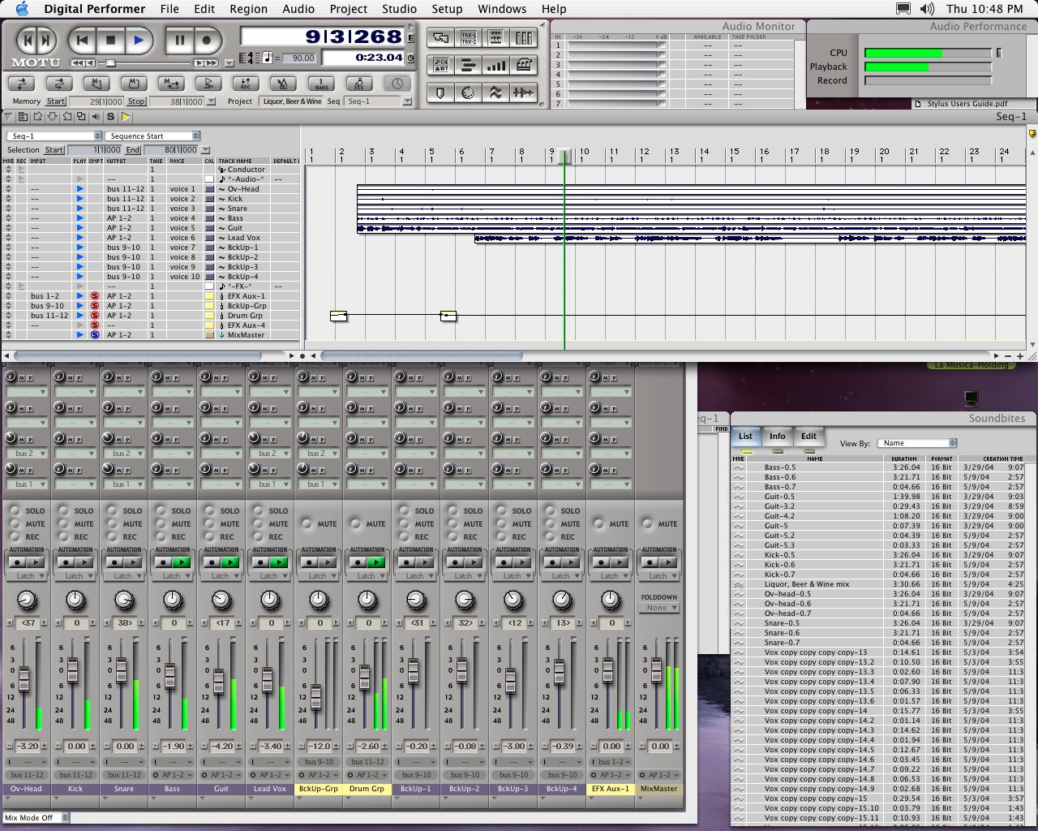Image resolution: width=1038 pixels, height=831 pixels.
Task: Toggle automation play on the Bass channel
Action: point(182,562)
